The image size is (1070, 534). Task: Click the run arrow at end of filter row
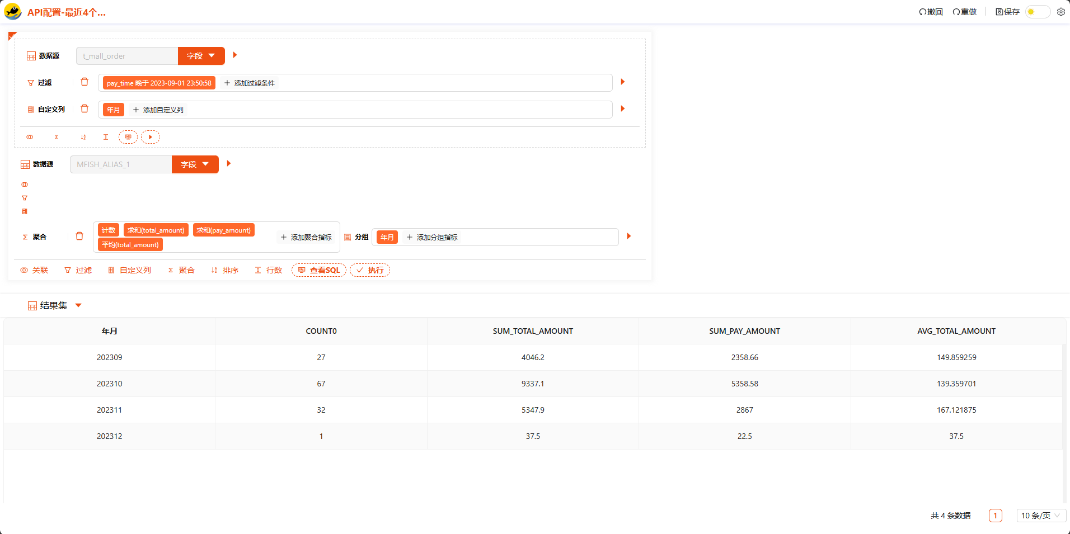pos(623,82)
